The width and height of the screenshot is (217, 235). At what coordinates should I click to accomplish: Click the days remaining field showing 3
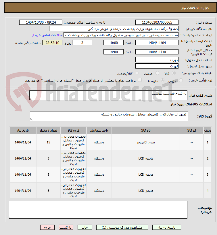[82, 43]
